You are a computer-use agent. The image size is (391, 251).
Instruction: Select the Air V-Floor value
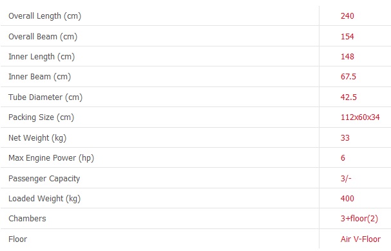361,239
